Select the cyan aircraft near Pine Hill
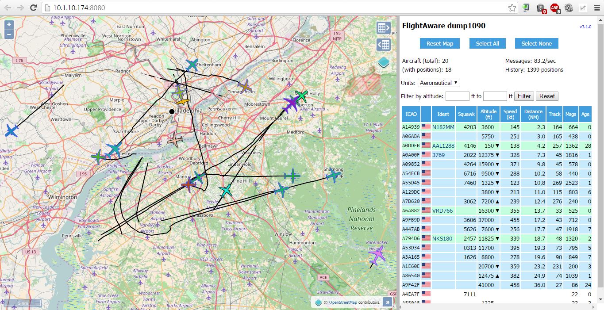This screenshot has width=604, height=310. [226, 191]
